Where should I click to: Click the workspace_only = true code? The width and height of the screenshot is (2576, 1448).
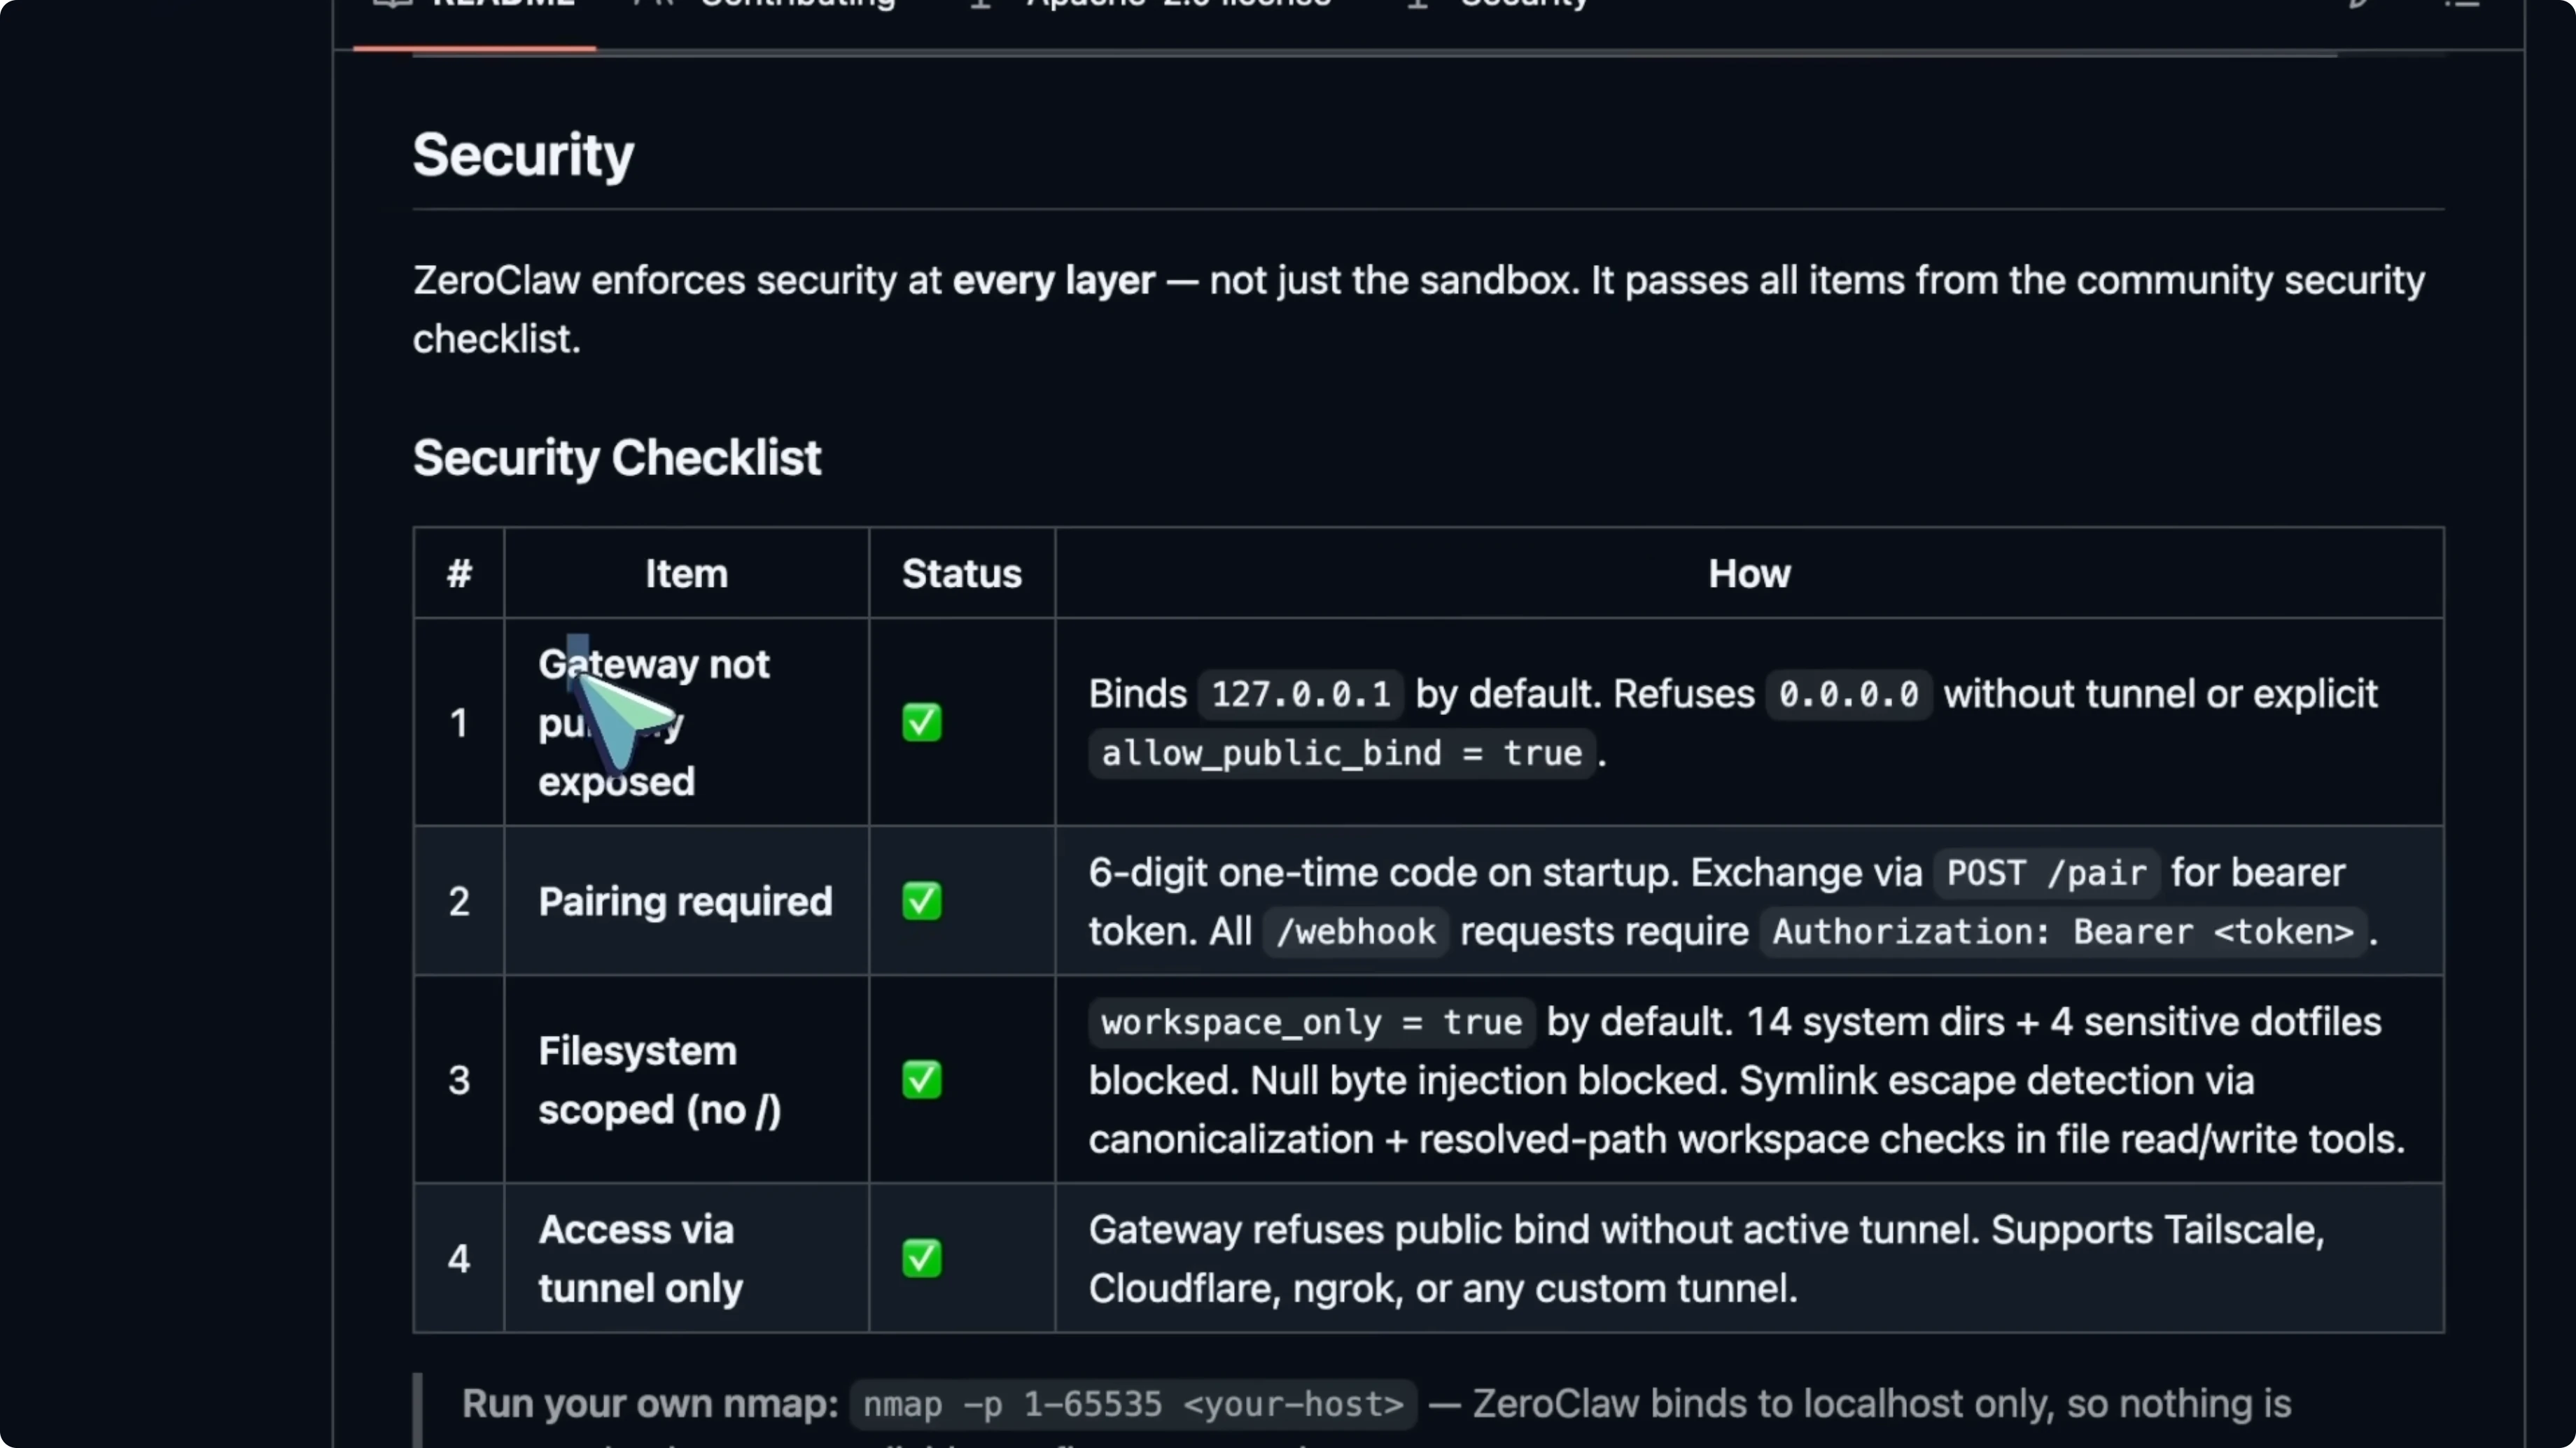coord(1311,1022)
